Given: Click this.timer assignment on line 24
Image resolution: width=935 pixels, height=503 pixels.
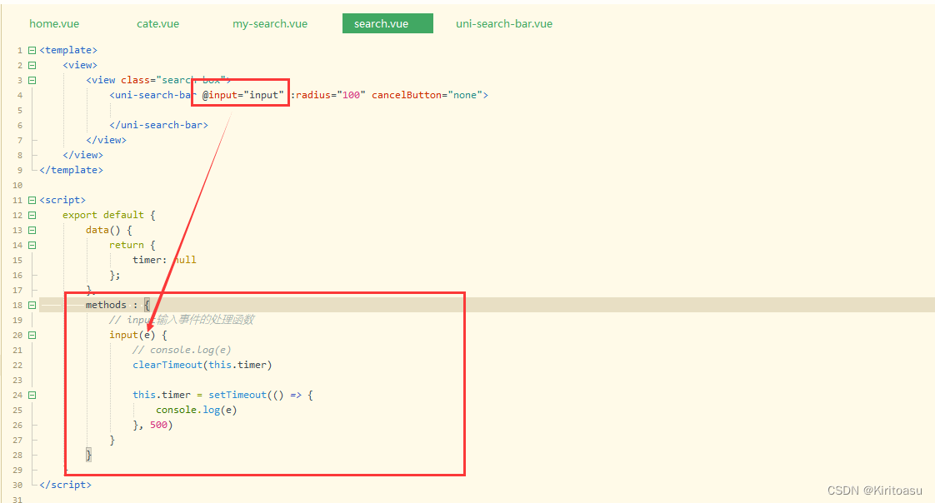Looking at the screenshot, I should pyautogui.click(x=162, y=395).
